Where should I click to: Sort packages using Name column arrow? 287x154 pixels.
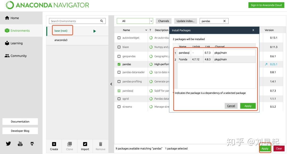point(146,30)
